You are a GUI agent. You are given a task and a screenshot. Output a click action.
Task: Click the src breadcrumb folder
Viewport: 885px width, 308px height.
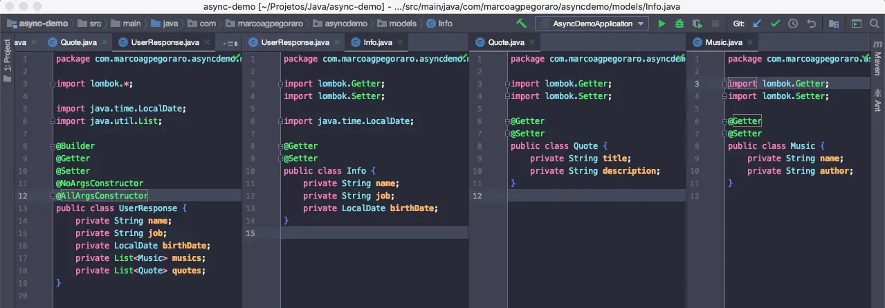point(90,24)
